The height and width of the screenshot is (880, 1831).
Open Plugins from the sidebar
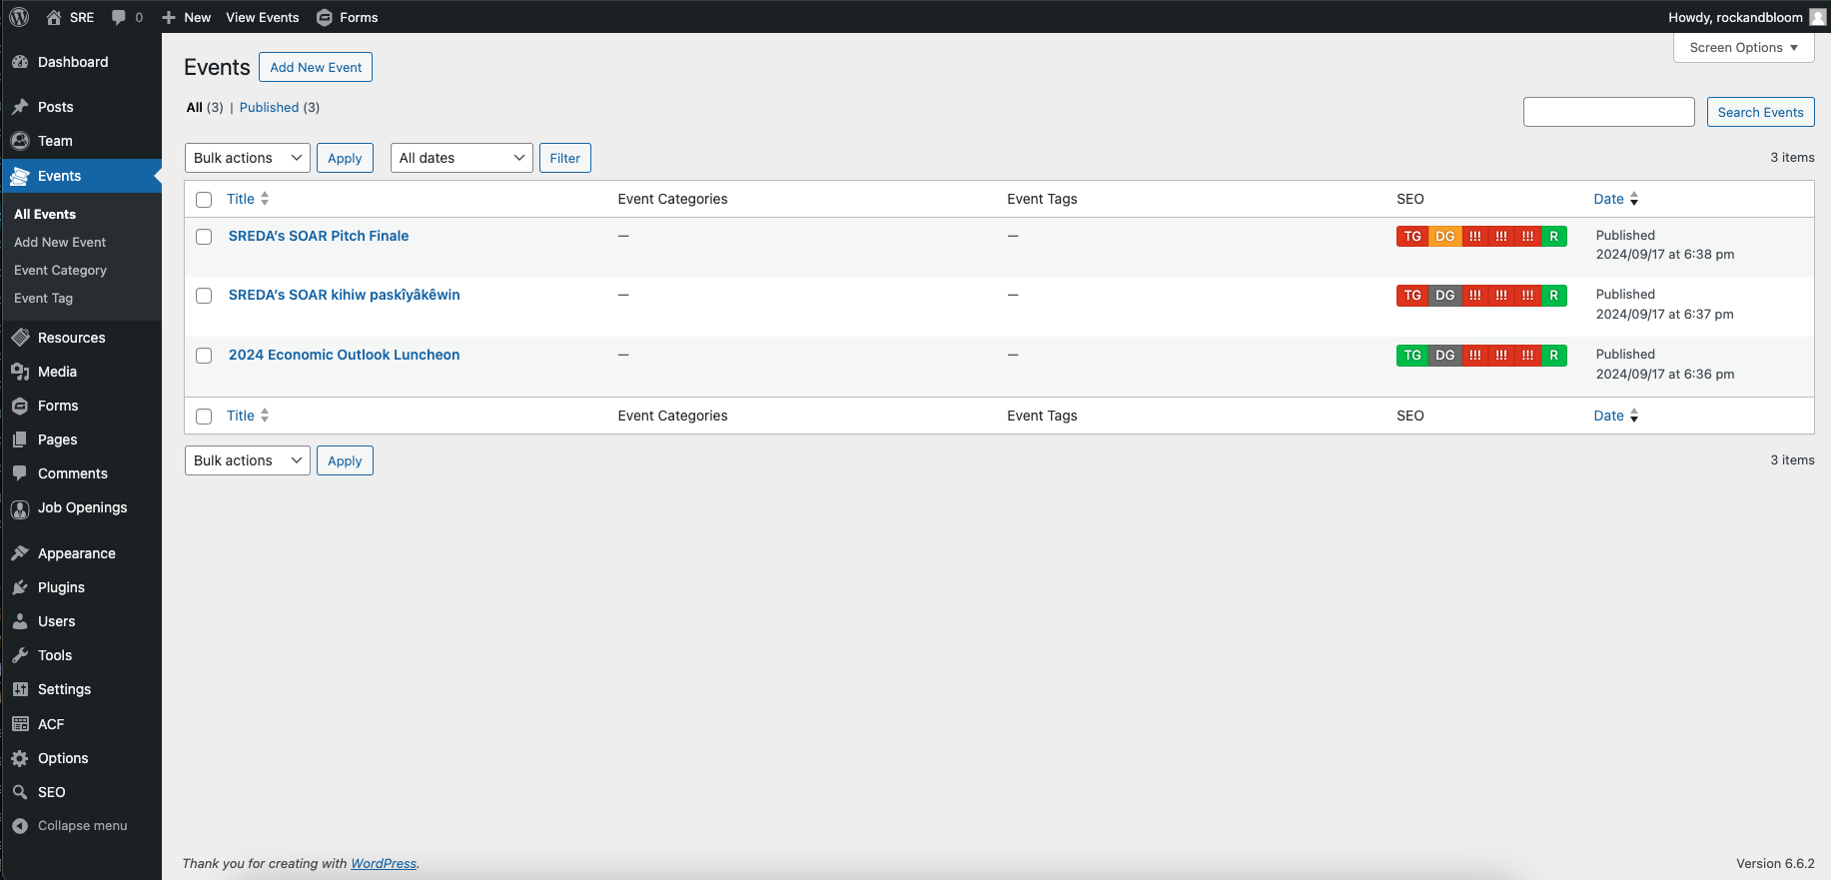[61, 587]
